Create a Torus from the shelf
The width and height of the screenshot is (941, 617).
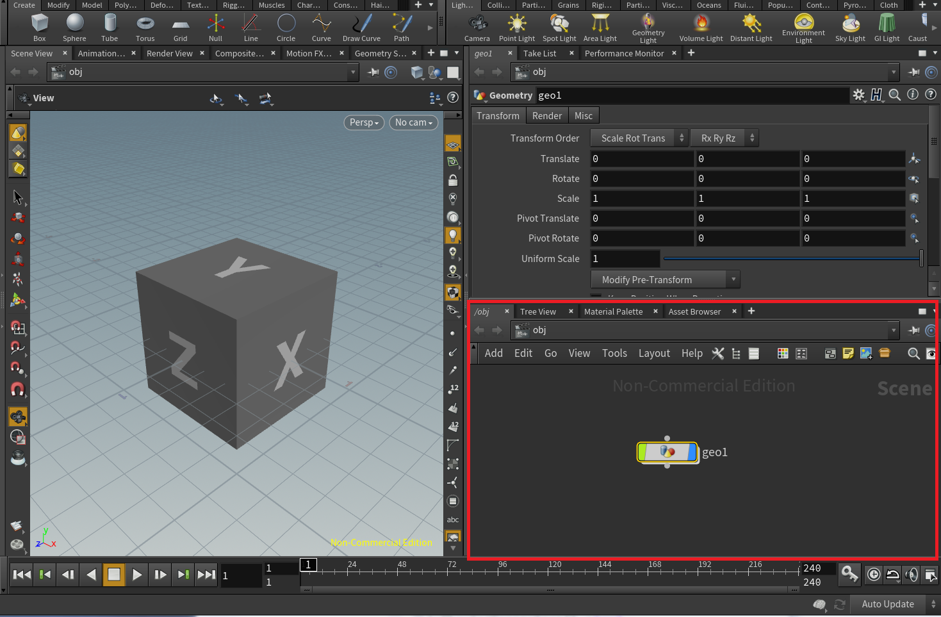[145, 27]
